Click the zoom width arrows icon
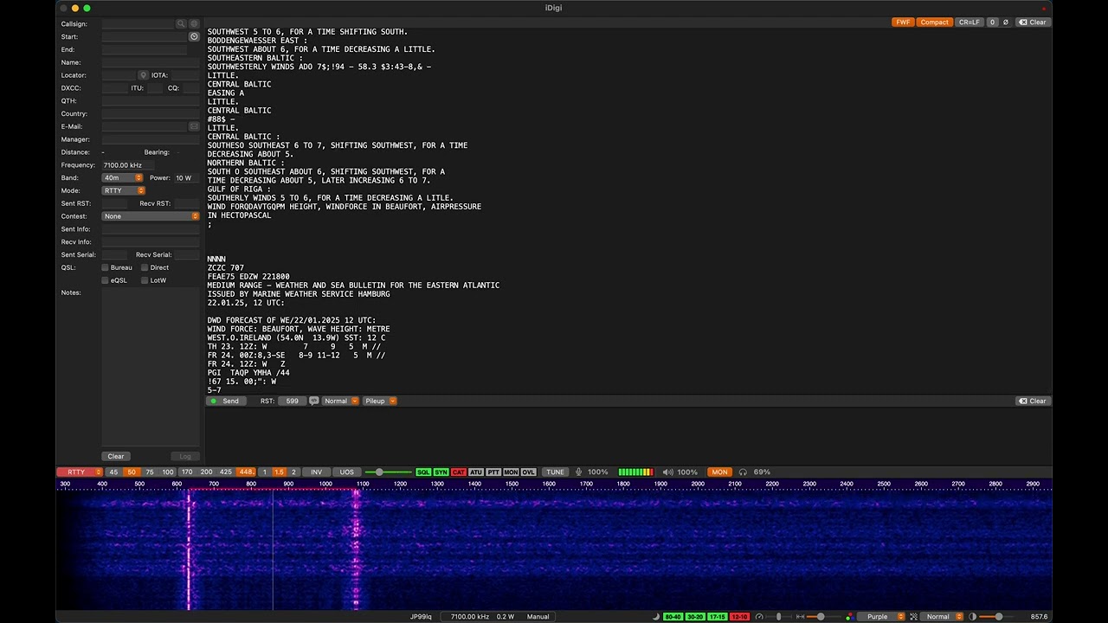The image size is (1108, 623). pyautogui.click(x=798, y=617)
